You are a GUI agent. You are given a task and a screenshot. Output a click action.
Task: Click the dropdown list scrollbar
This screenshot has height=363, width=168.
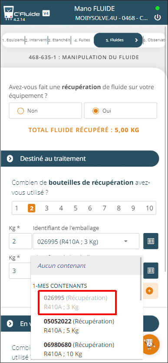click(x=141, y=279)
